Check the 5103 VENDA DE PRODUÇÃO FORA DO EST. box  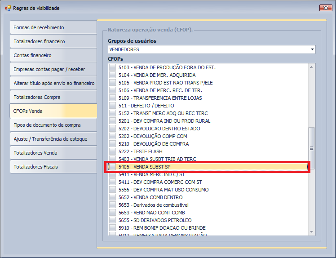(x=112, y=67)
